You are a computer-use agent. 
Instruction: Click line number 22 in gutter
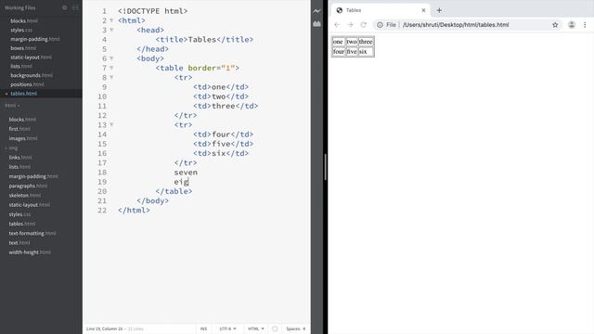point(102,211)
